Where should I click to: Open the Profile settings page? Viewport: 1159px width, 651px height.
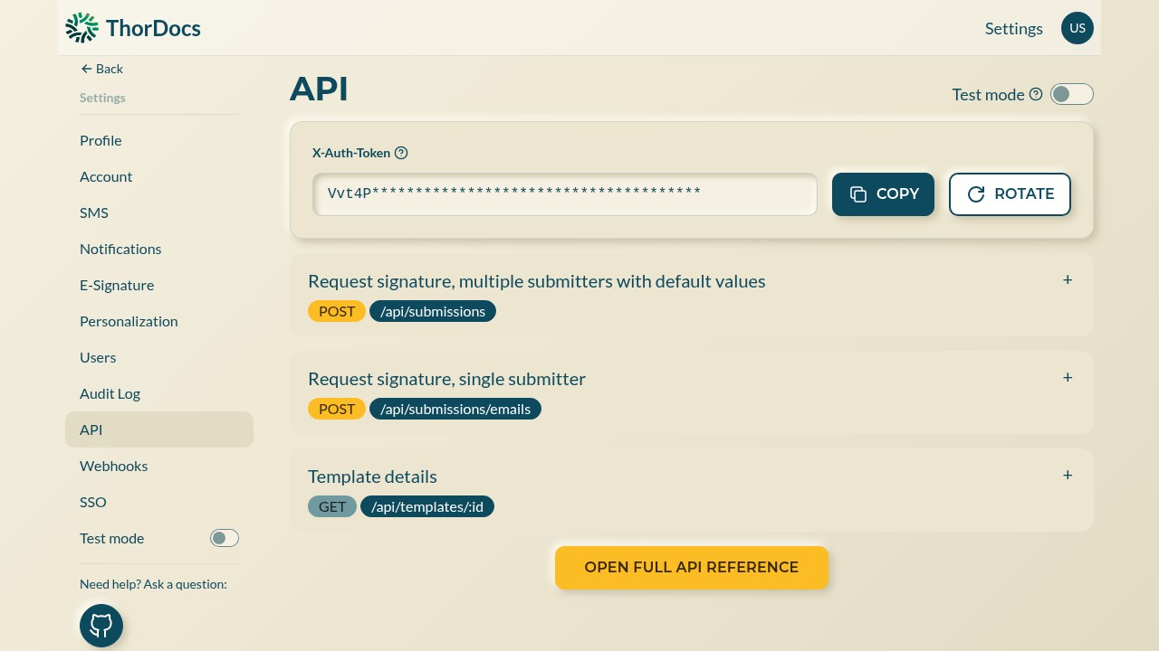coord(159,140)
